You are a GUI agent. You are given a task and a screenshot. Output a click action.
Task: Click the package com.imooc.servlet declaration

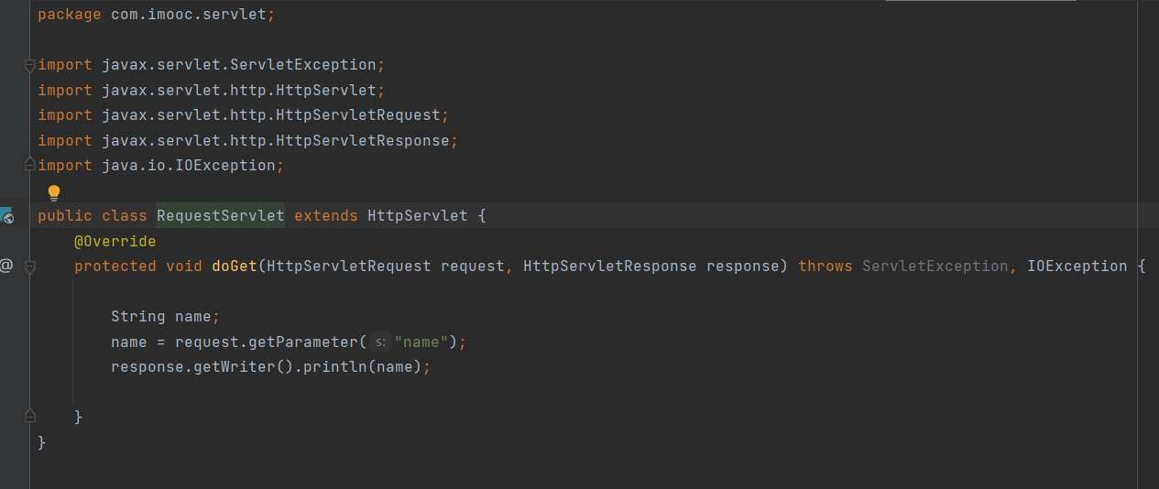[x=156, y=15]
